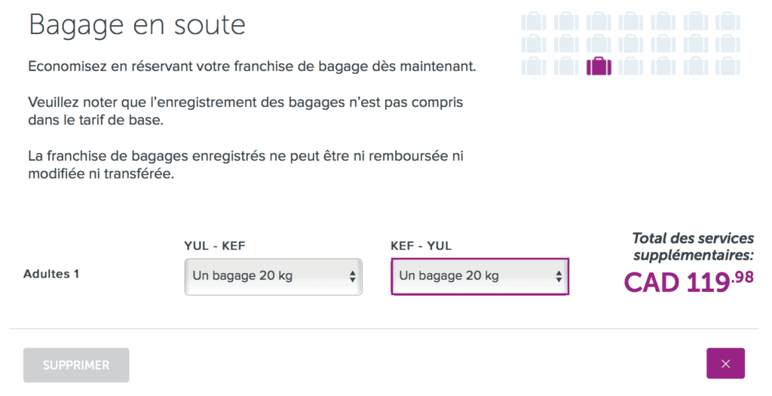Click the faded suitcase directly above the purple one
Viewport: 772px width, 396px height.
click(x=599, y=43)
